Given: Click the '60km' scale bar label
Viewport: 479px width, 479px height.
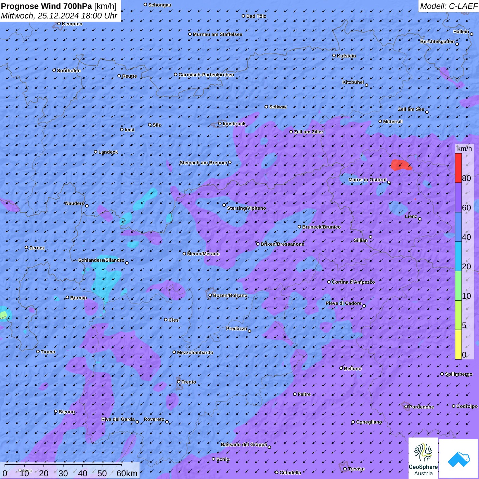Looking at the screenshot, I should 127,473.
